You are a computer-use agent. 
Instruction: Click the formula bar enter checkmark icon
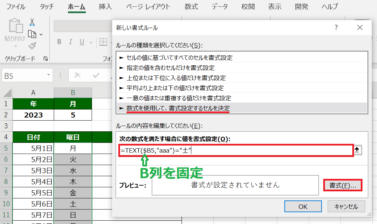pos(96,75)
